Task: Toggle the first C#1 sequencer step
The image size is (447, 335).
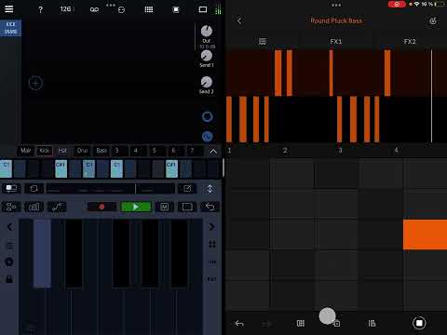Action: coord(61,169)
